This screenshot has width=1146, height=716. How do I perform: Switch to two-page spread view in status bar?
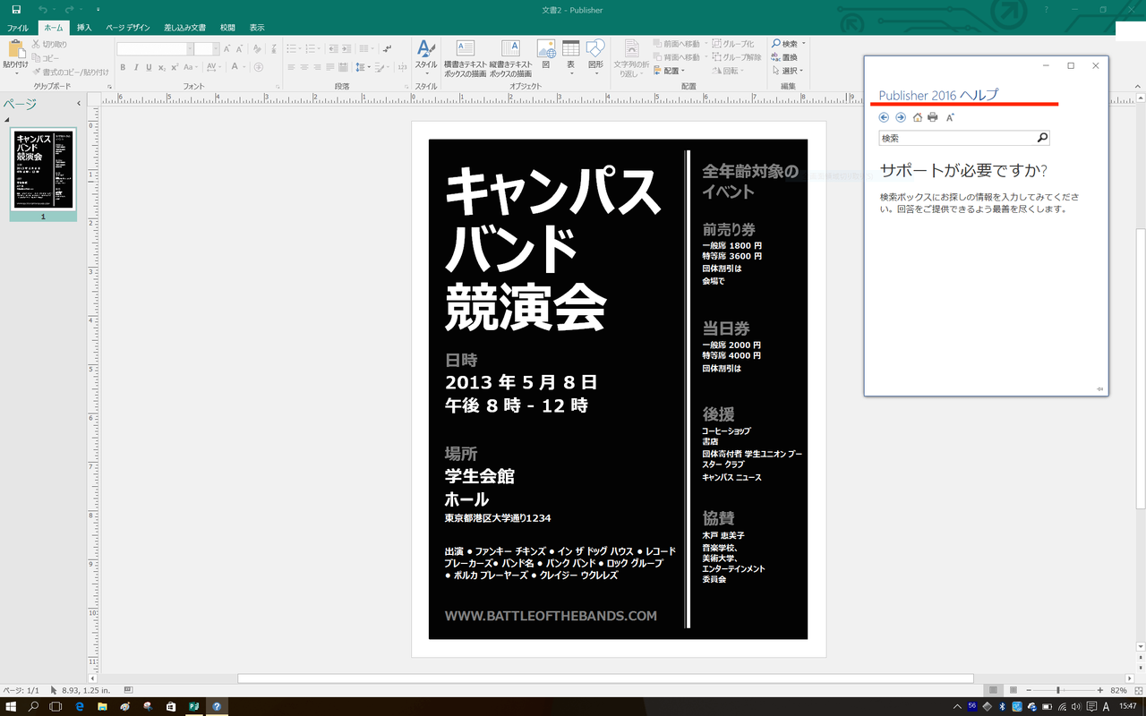point(1013,690)
